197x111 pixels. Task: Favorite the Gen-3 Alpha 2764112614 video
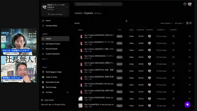tap(173, 85)
